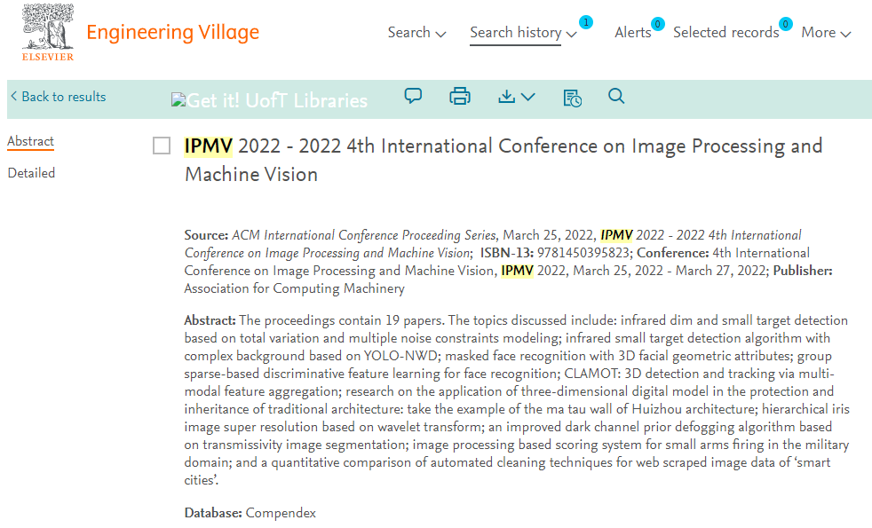View Selected records
This screenshot has height=528, width=872.
725,33
